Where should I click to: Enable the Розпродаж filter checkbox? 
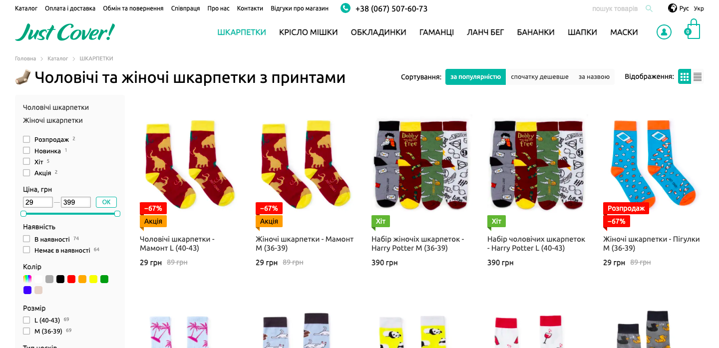click(26, 139)
